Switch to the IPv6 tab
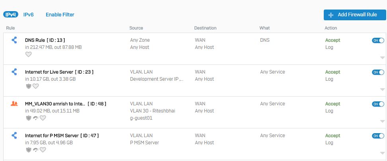Viewport: 387px width, 161px height. pyautogui.click(x=28, y=15)
